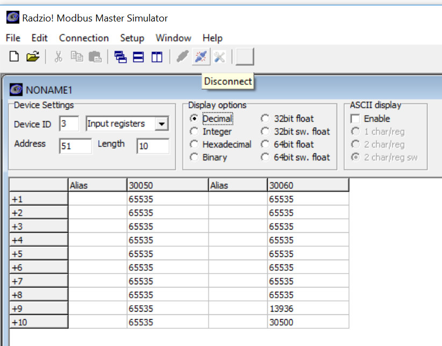Image resolution: width=442 pixels, height=346 pixels.
Task: Click the Length input field
Action: coord(153,146)
